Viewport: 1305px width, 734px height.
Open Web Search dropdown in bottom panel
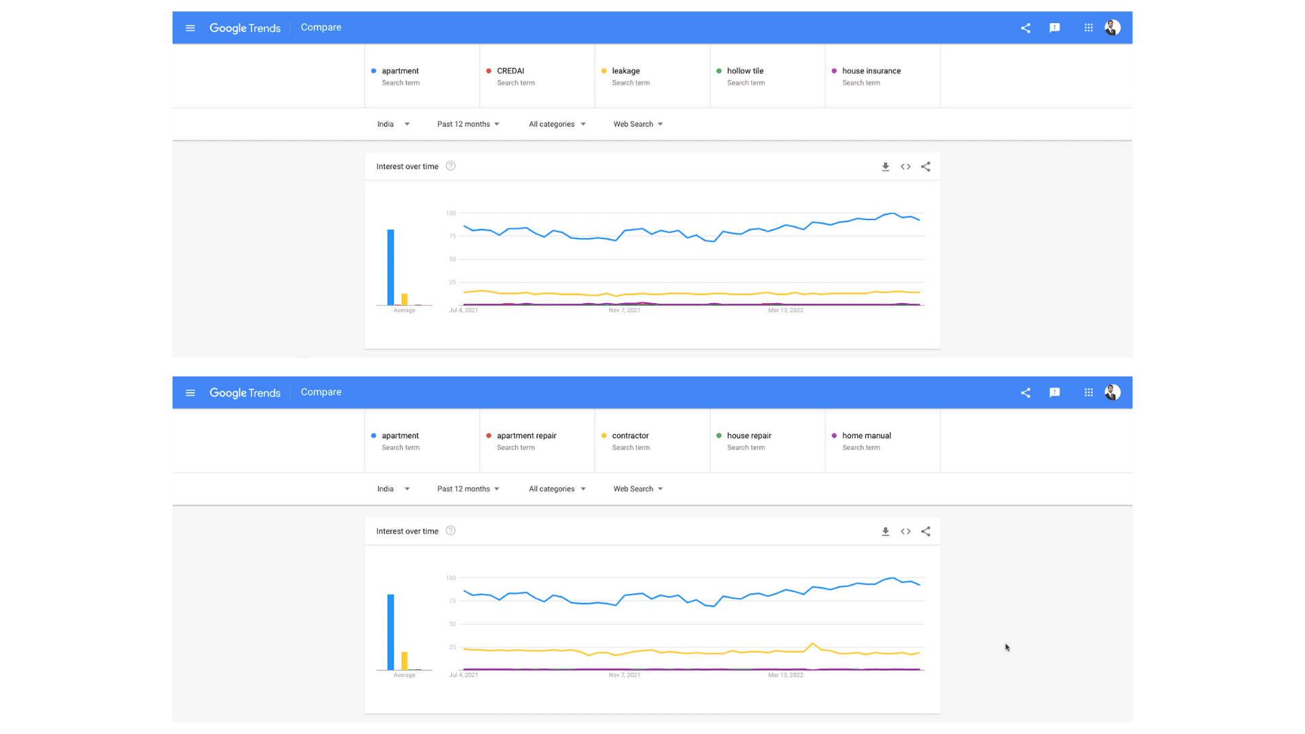[638, 489]
